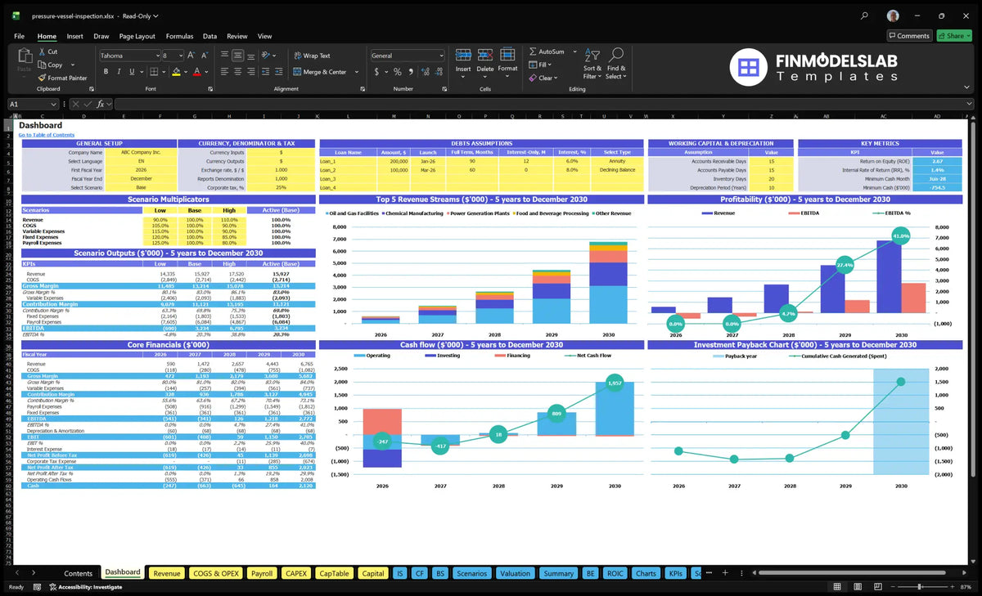Apply comma style format
This screenshot has height=596, width=982.
click(x=410, y=72)
